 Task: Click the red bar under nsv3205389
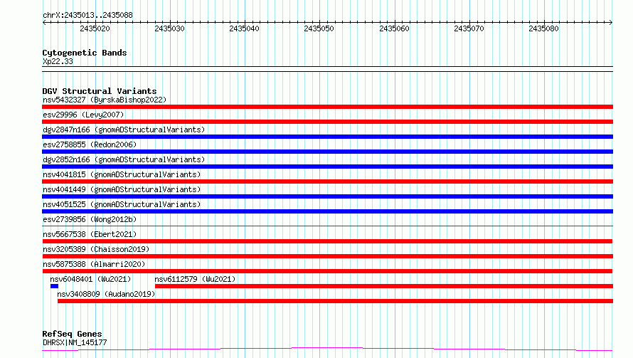pos(327,256)
